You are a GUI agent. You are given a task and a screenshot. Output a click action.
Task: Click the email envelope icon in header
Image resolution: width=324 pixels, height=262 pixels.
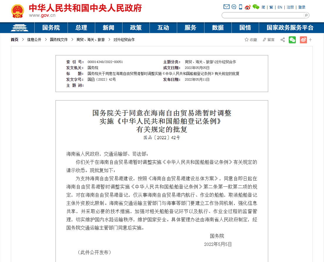(x=226, y=7)
